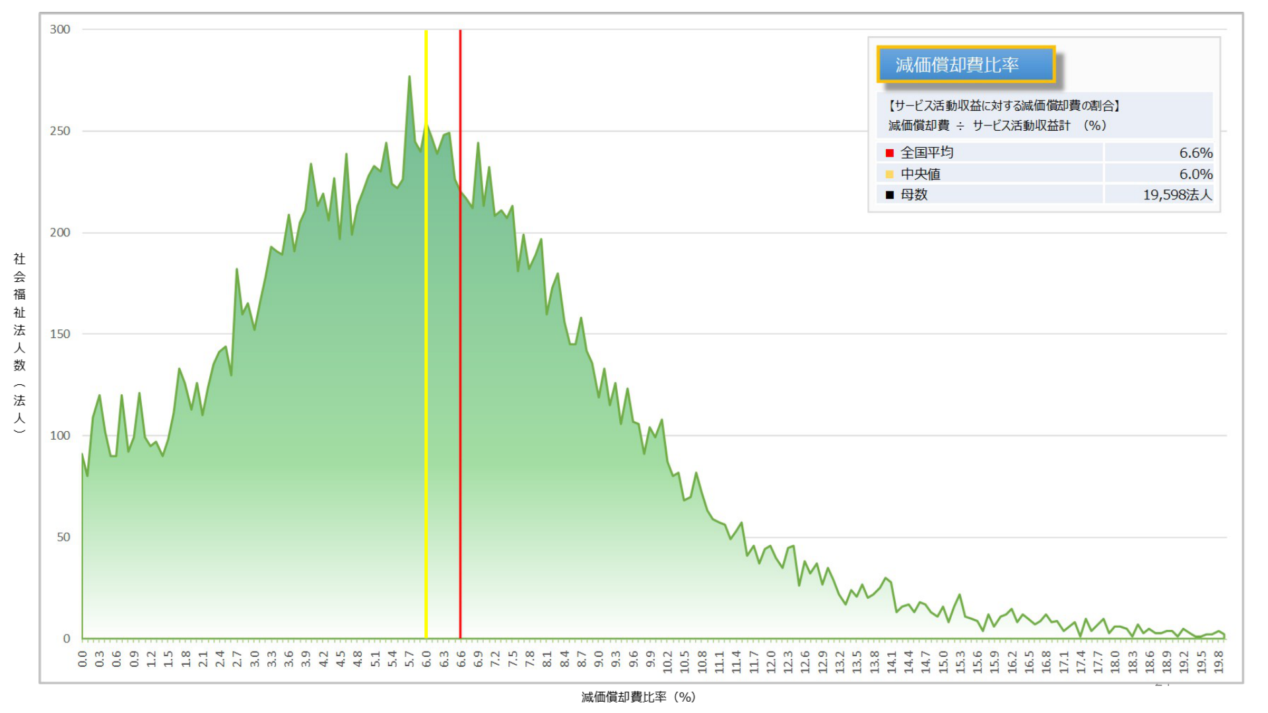The height and width of the screenshot is (713, 1268).
Task: Click the 19.8 tick on horizontal axis
Action: tap(1218, 662)
